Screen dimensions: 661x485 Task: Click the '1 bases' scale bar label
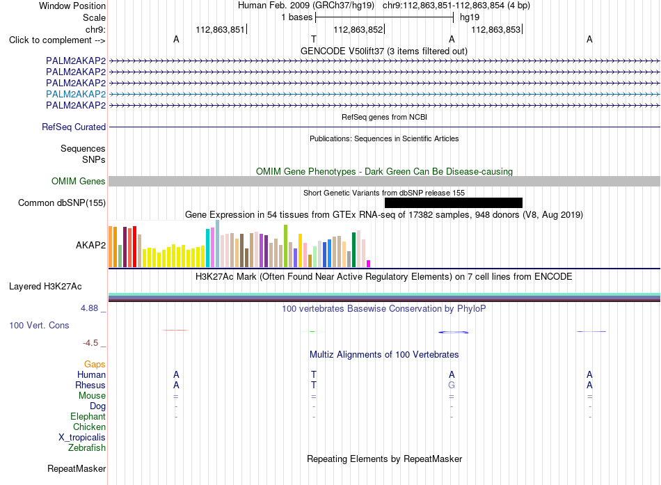[297, 17]
